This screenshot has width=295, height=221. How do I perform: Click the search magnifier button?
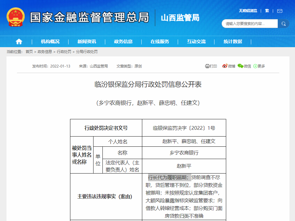point(283,24)
